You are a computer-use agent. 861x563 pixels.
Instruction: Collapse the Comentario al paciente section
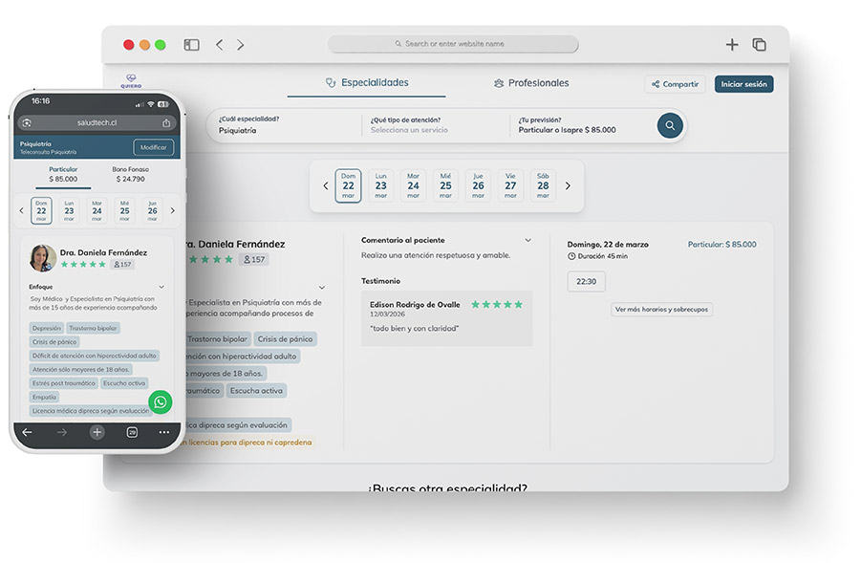click(527, 240)
